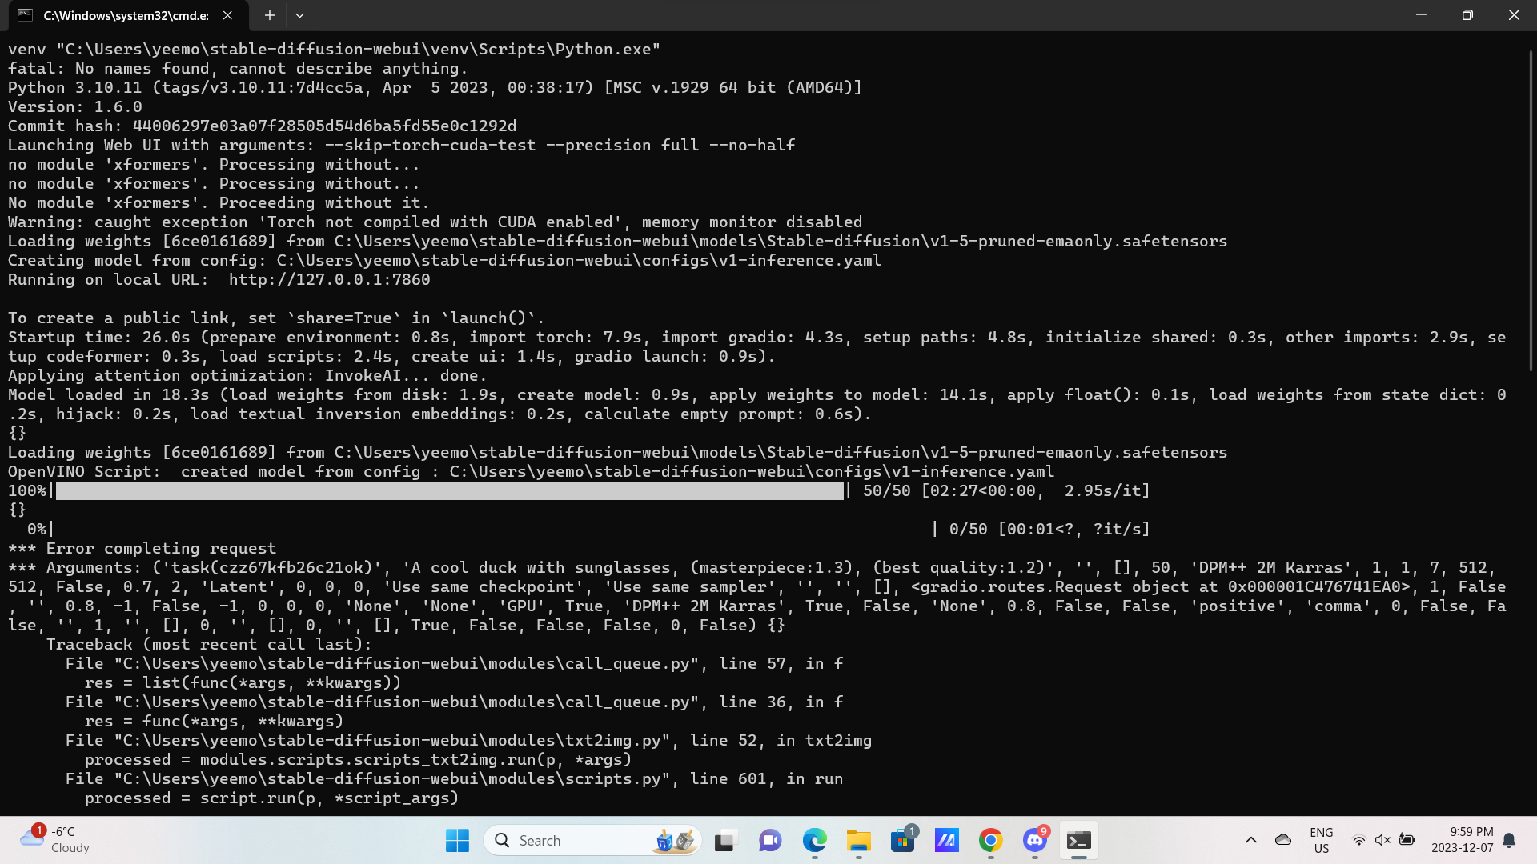1537x864 pixels.
Task: Open File Explorer from taskbar
Action: click(858, 841)
